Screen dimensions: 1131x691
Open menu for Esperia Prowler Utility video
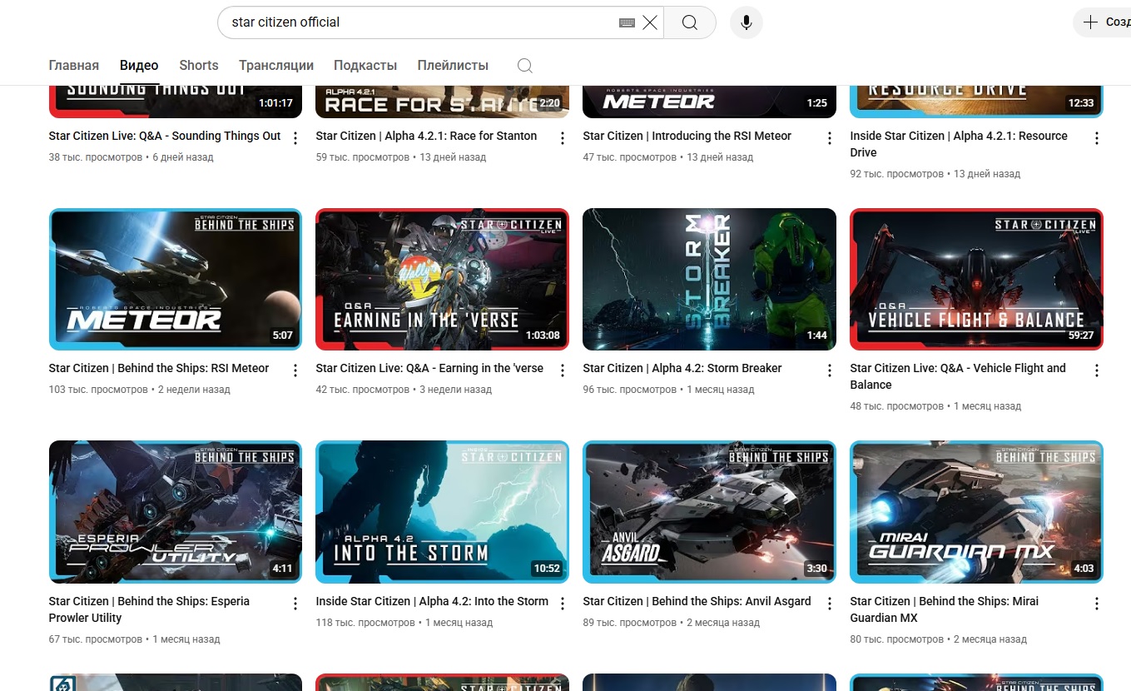295,604
